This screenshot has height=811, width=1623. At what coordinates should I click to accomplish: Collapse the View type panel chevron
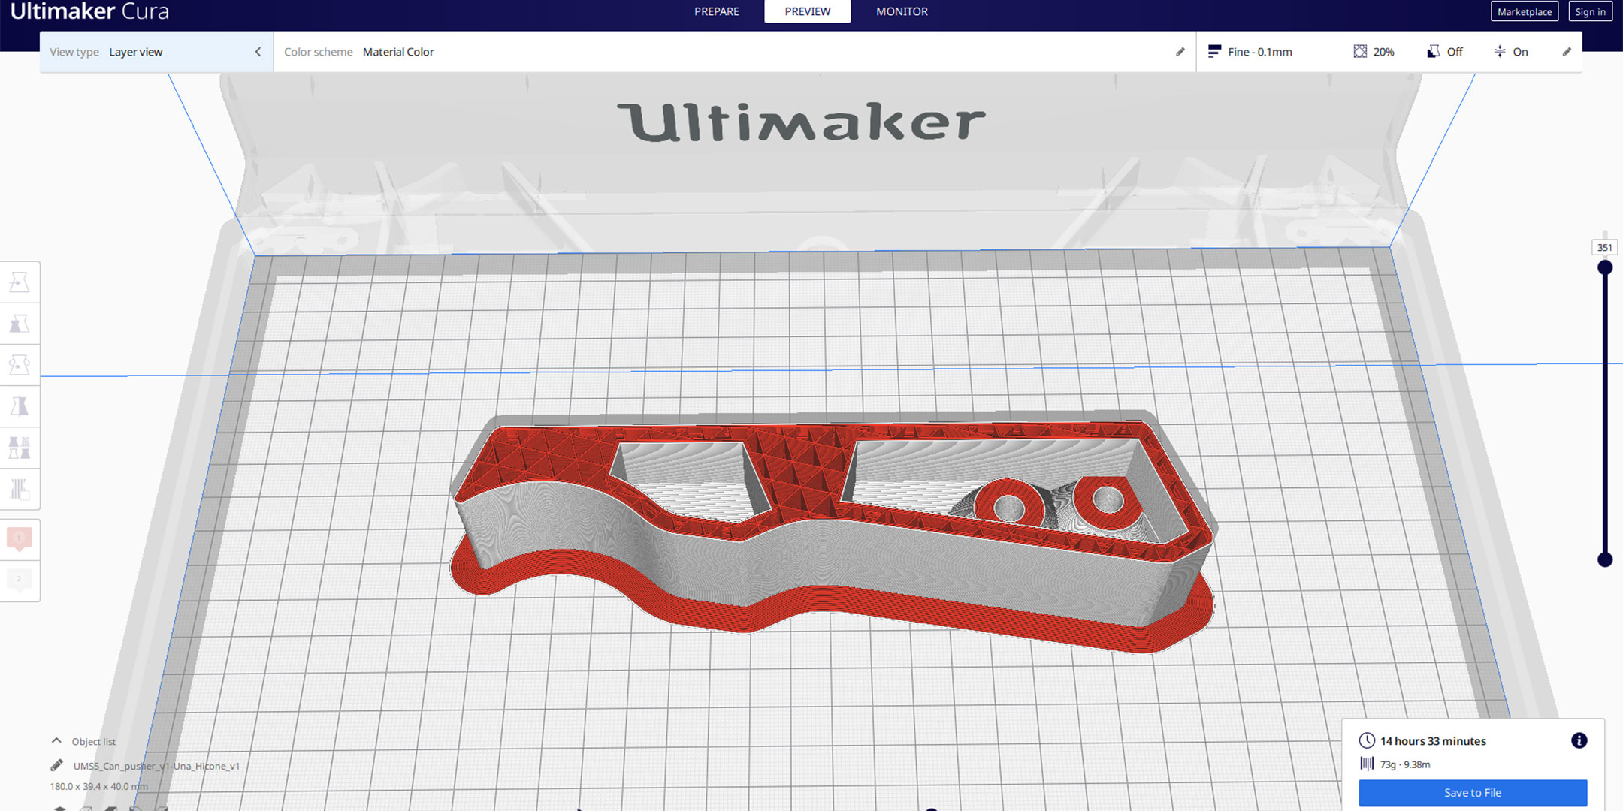click(258, 52)
